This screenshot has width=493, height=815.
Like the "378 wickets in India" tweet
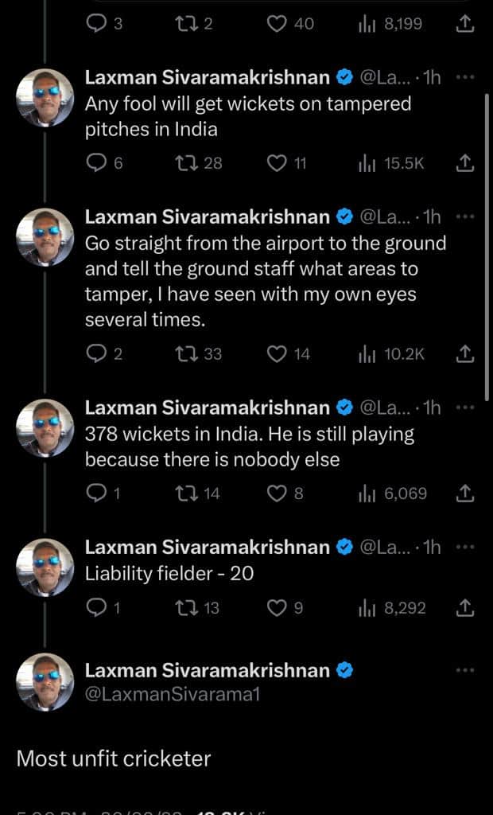277,493
